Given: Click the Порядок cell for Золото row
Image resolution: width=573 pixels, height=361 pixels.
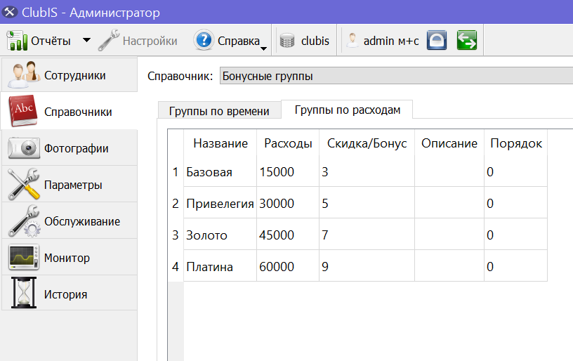Looking at the screenshot, I should tap(516, 235).
